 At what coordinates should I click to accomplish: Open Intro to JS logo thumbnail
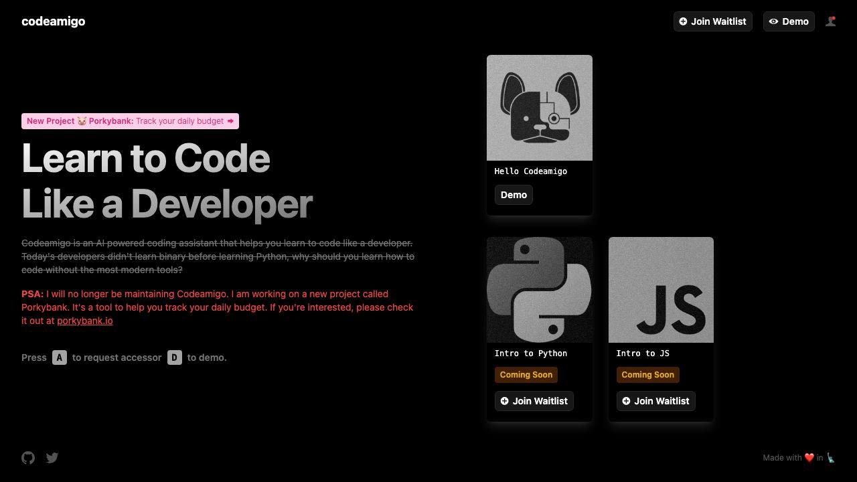(661, 290)
